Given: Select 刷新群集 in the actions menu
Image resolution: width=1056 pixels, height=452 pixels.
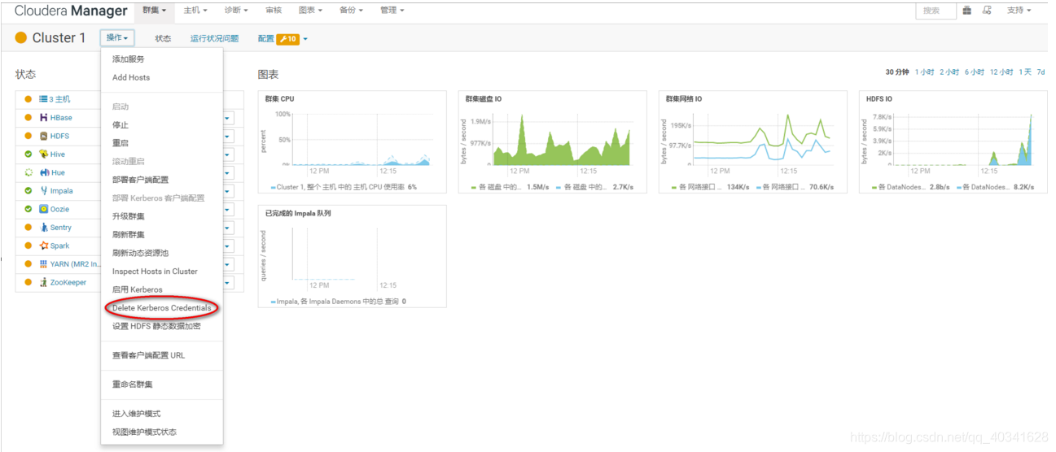Looking at the screenshot, I should click(129, 234).
